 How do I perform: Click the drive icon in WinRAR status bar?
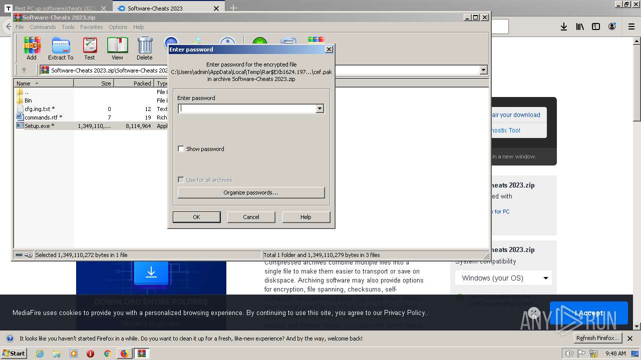pyautogui.click(x=19, y=255)
